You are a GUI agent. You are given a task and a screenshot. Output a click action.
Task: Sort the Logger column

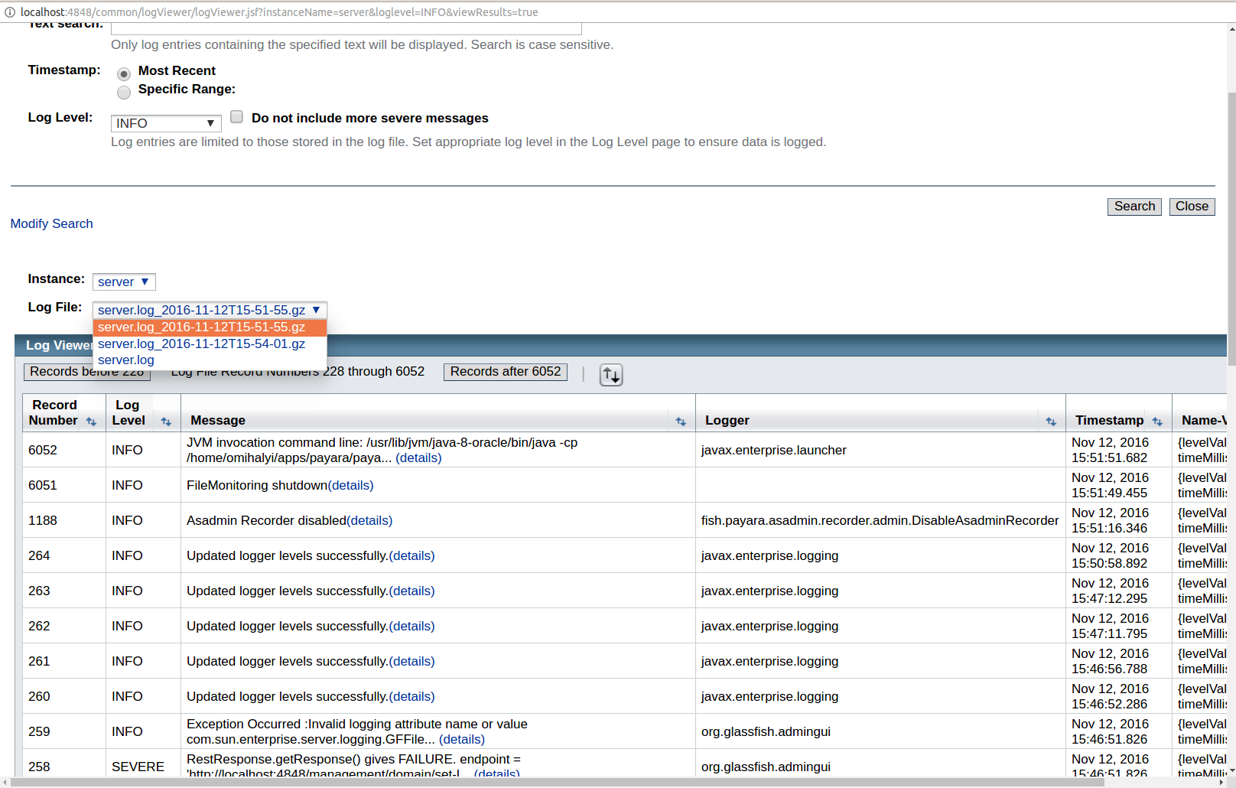(1051, 422)
